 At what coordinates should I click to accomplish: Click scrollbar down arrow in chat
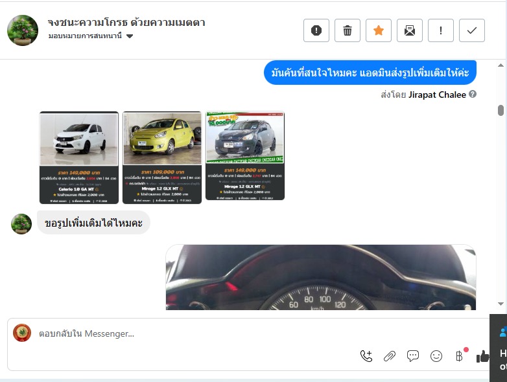pos(501,304)
